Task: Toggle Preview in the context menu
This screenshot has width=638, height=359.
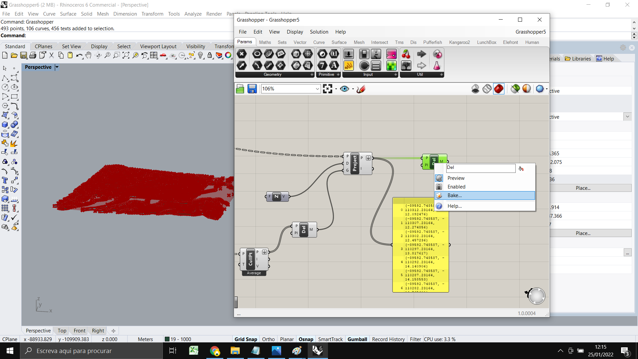Action: [456, 178]
